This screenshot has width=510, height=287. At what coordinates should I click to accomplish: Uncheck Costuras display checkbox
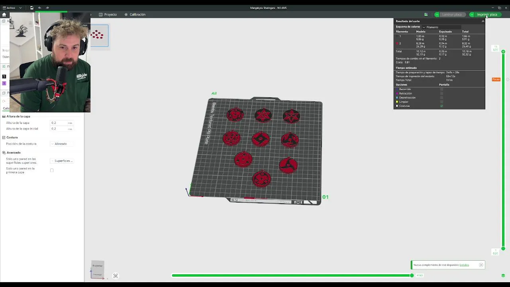tap(441, 106)
